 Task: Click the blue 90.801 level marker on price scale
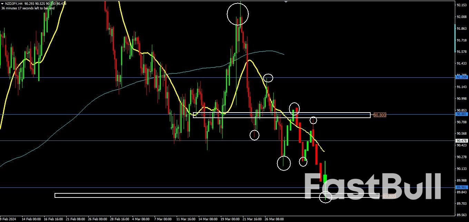[x=462, y=114]
